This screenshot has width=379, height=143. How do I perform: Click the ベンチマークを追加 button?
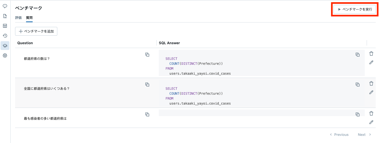(x=36, y=31)
